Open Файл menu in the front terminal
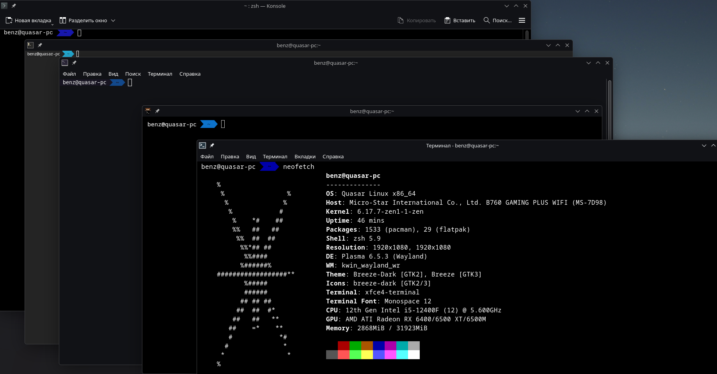This screenshot has height=374, width=717. pos(207,156)
